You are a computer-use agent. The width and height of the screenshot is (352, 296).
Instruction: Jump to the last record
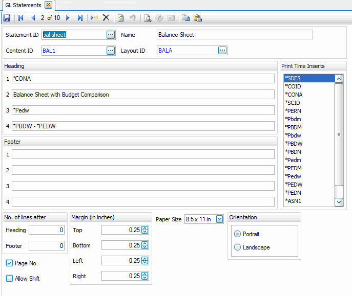coord(80,18)
